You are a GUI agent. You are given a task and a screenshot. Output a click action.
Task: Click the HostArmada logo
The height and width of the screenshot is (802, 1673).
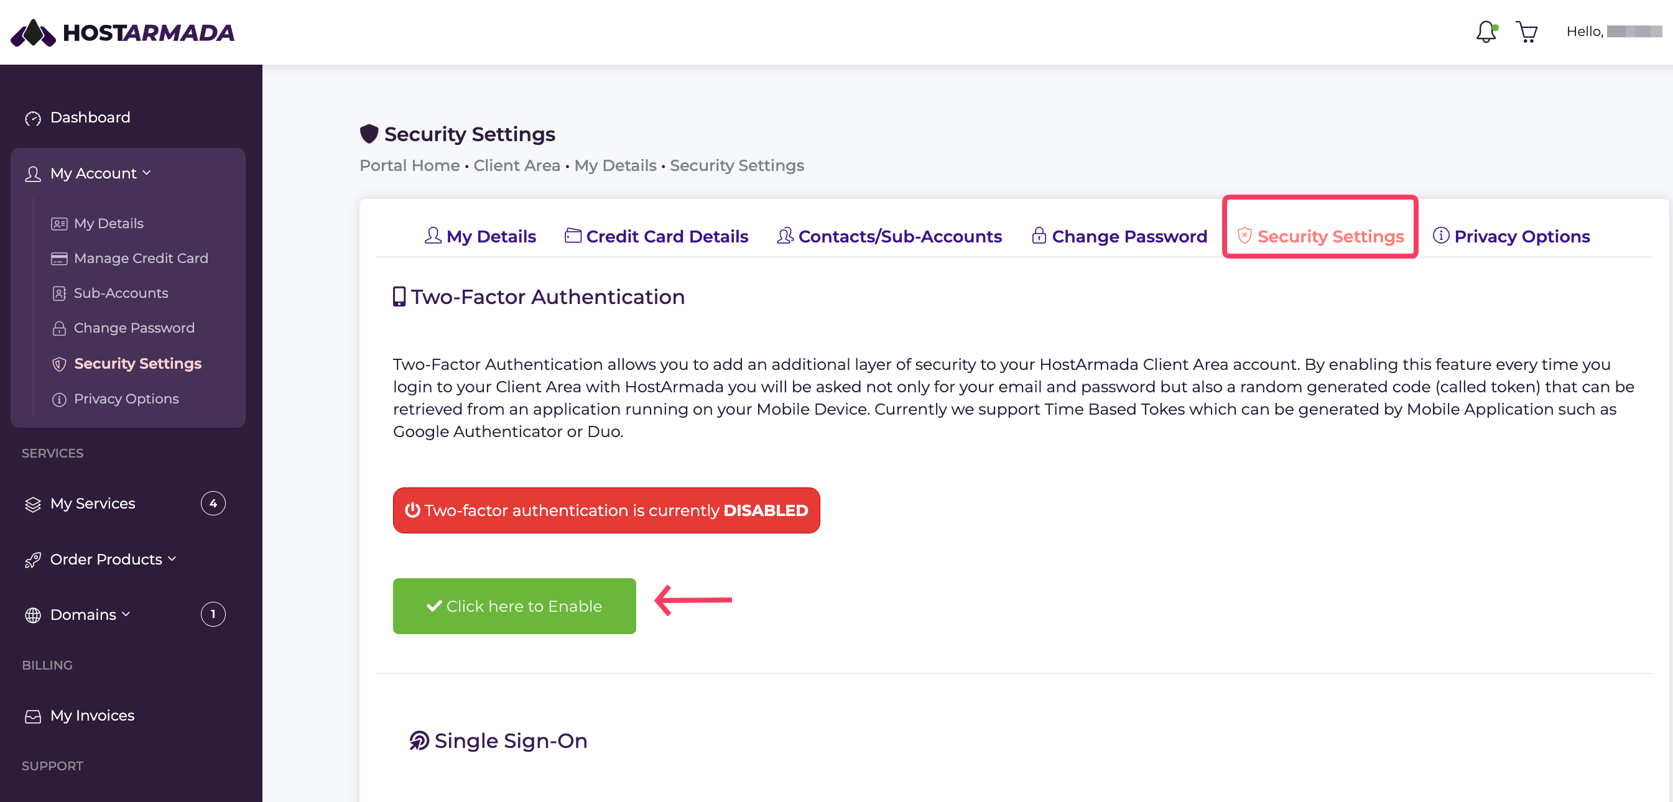click(123, 32)
